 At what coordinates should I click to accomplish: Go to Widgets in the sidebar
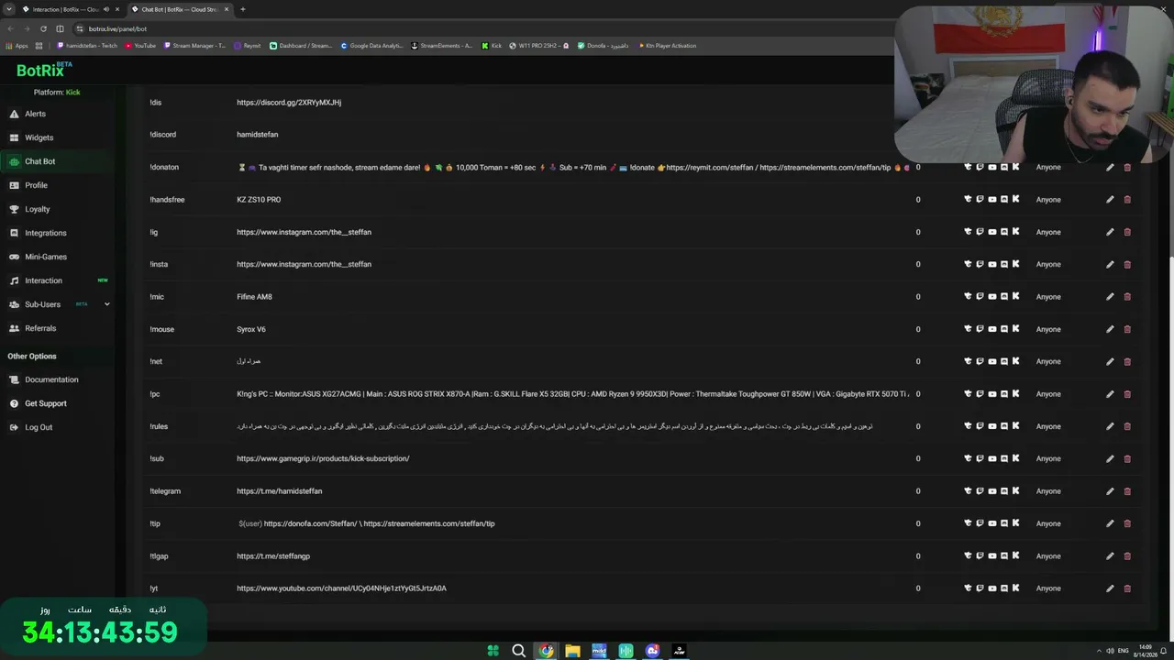pyautogui.click(x=39, y=137)
